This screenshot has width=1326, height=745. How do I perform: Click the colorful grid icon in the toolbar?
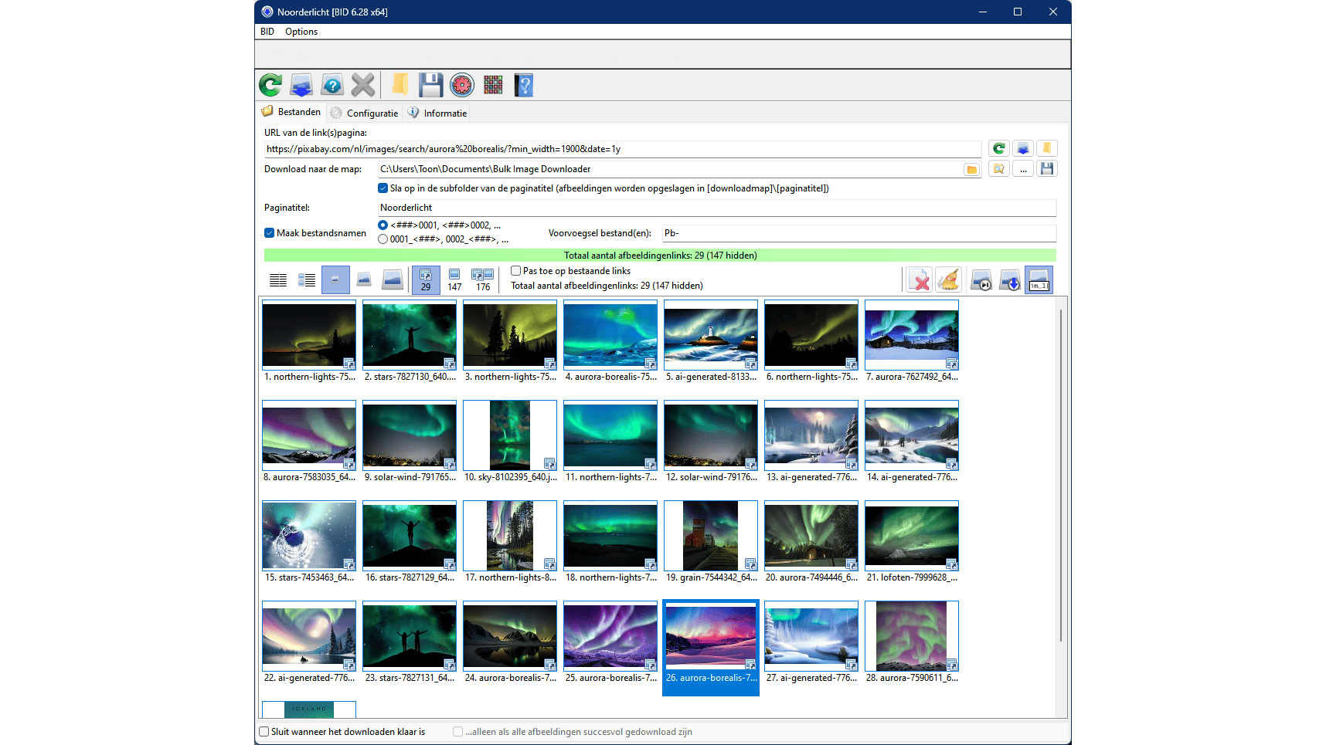493,85
